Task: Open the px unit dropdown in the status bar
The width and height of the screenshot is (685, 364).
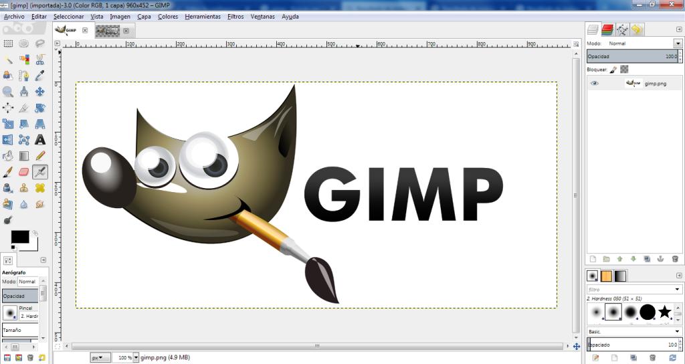Action: pos(100,357)
